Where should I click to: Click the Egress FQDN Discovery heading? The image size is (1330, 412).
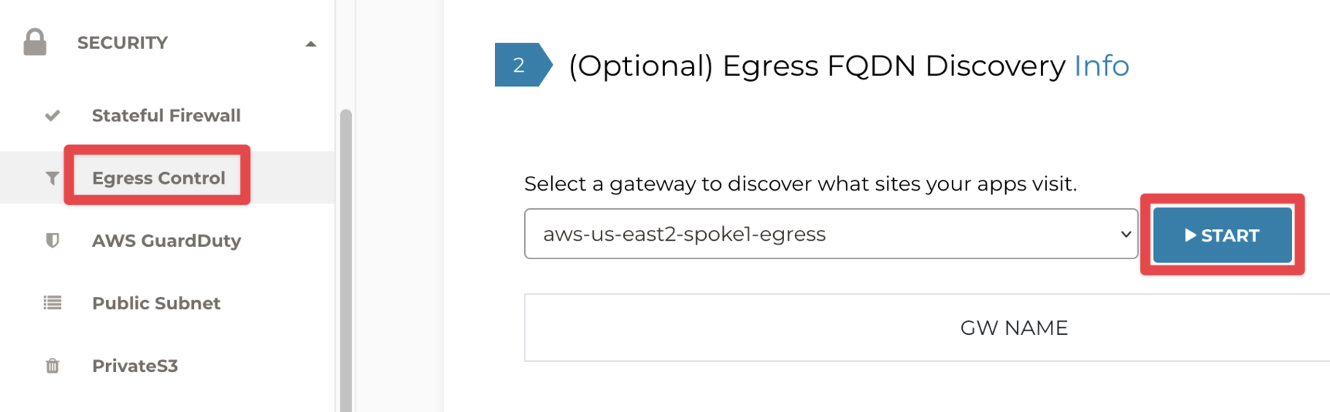pos(817,66)
